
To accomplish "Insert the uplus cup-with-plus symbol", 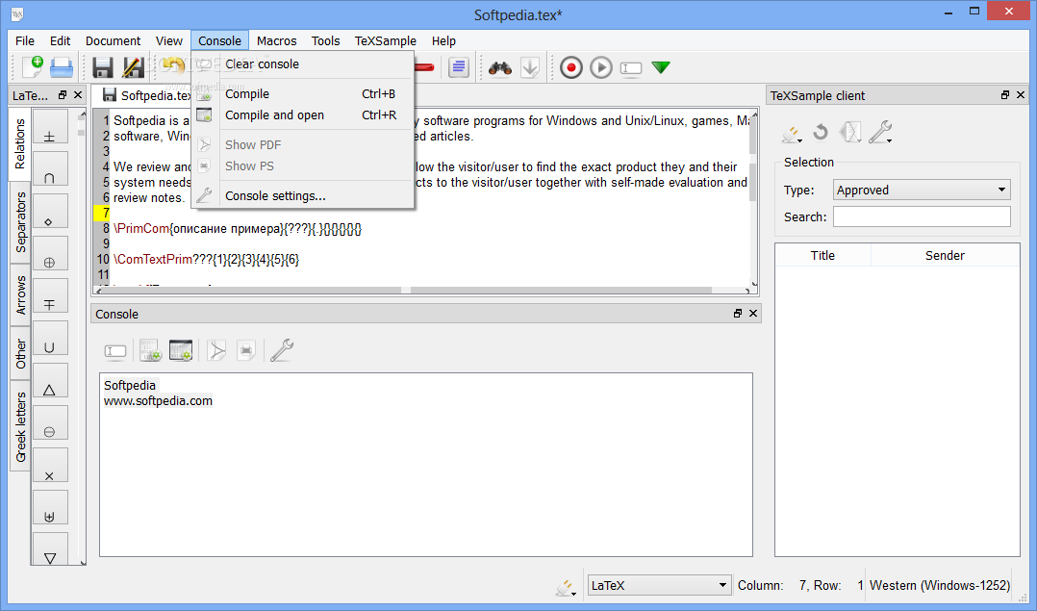I will coord(50,507).
